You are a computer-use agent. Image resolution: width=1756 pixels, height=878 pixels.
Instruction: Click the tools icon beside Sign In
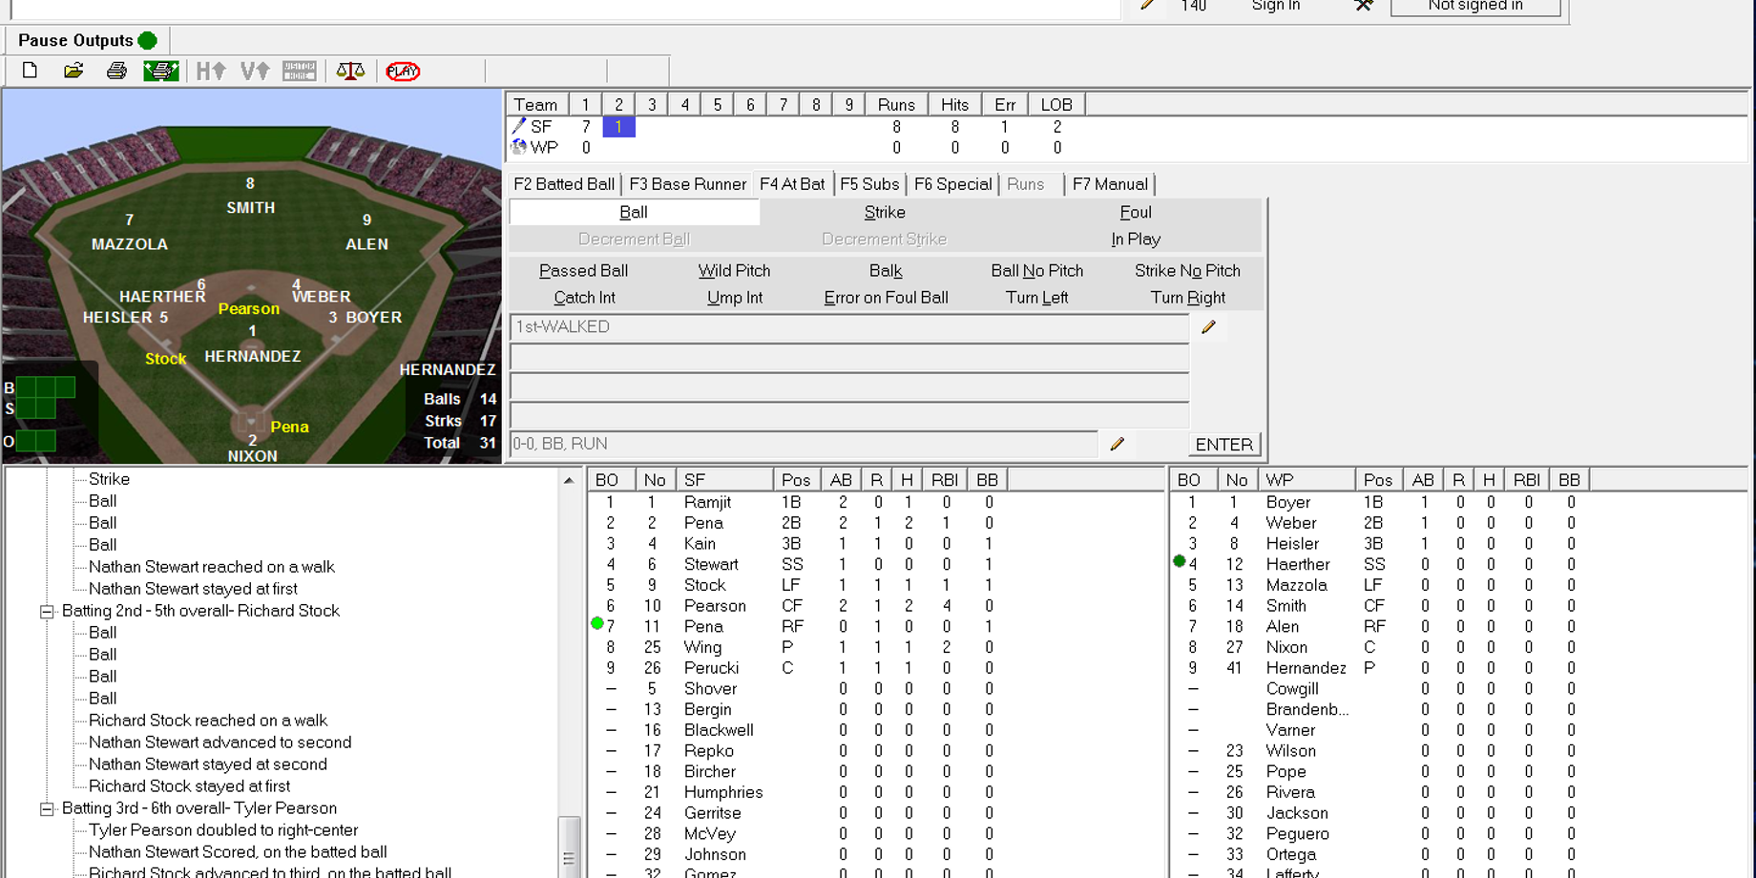pos(1364,6)
